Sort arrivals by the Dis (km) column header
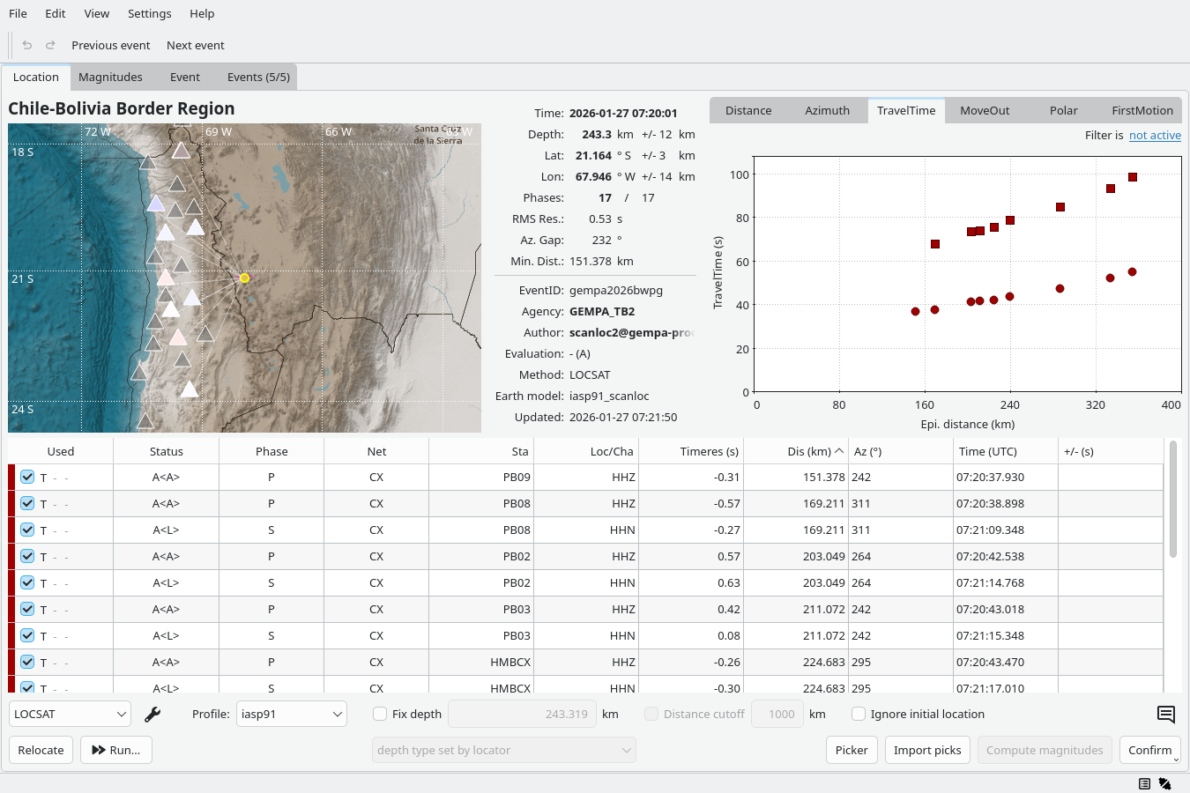 pyautogui.click(x=808, y=451)
